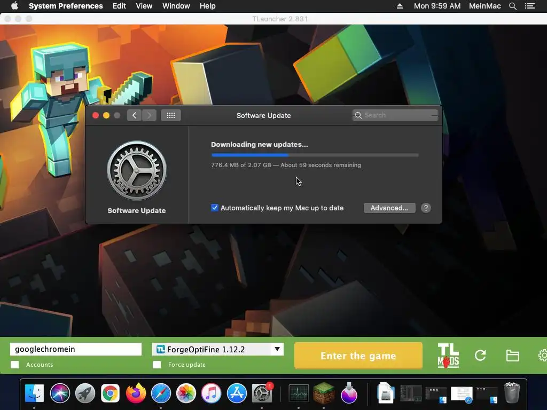Viewport: 547px width, 410px height.
Task: Open the Apple menu
Action: click(x=14, y=6)
